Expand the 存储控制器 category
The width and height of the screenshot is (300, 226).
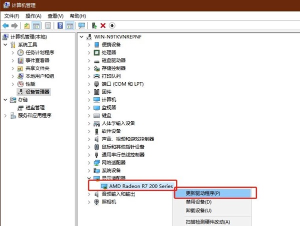pos(89,68)
